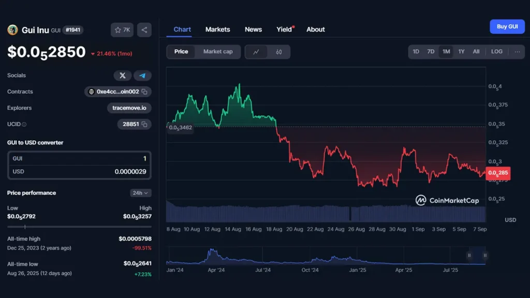Click the all-time high value $0.0005798

(135, 239)
